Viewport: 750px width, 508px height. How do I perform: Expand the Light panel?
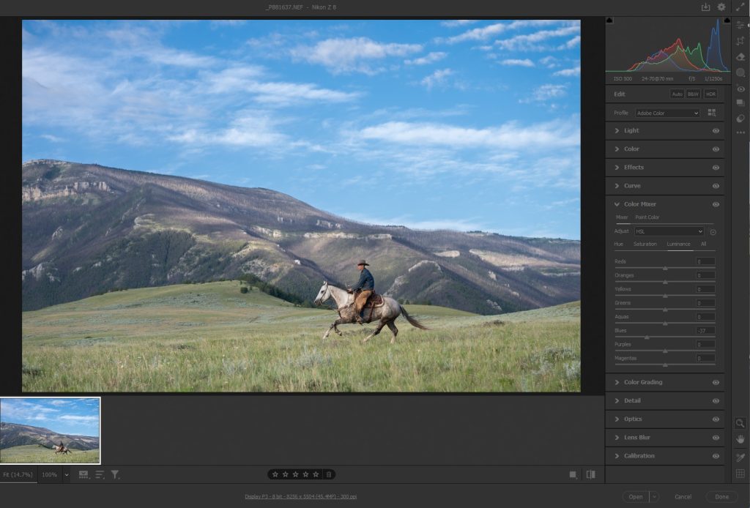[x=617, y=130]
